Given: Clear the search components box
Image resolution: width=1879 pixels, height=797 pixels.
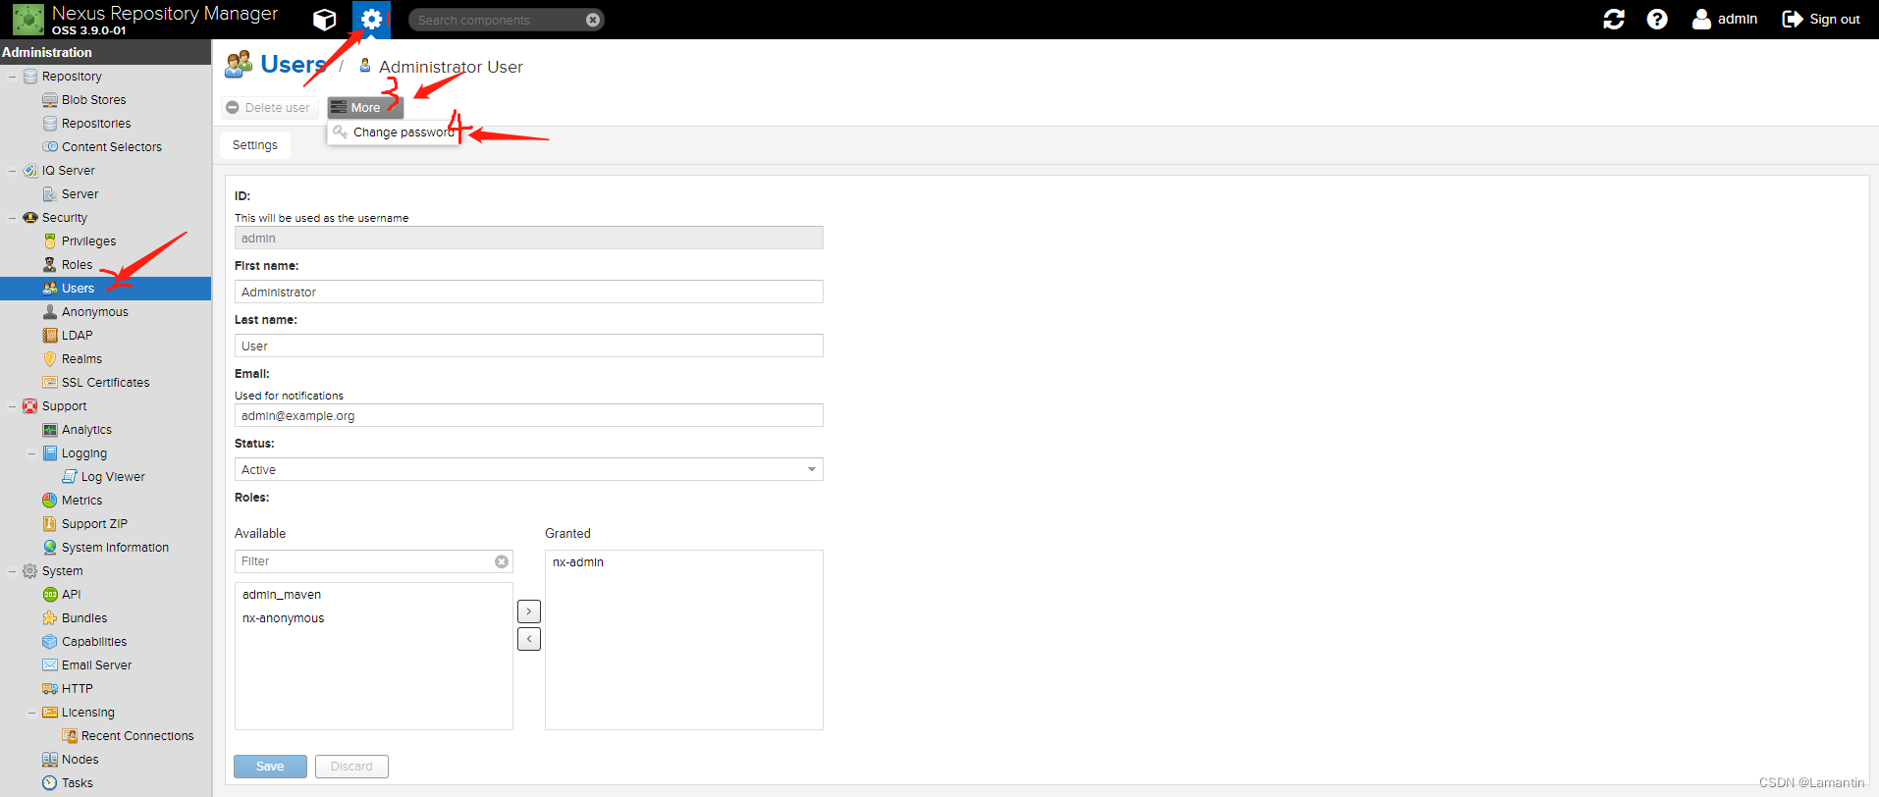Looking at the screenshot, I should (592, 20).
